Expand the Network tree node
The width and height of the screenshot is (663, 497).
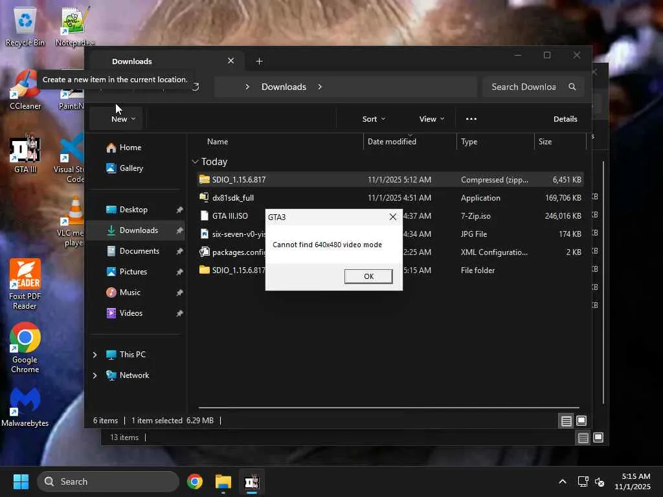coord(95,375)
